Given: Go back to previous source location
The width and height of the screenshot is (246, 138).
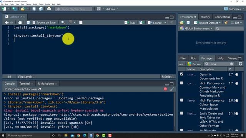Looking at the screenshot, I should 7,23.
